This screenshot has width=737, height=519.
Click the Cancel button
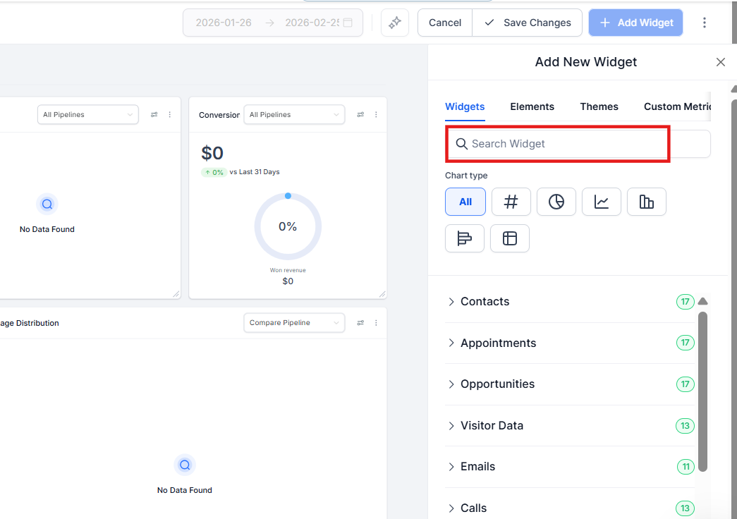pos(445,23)
